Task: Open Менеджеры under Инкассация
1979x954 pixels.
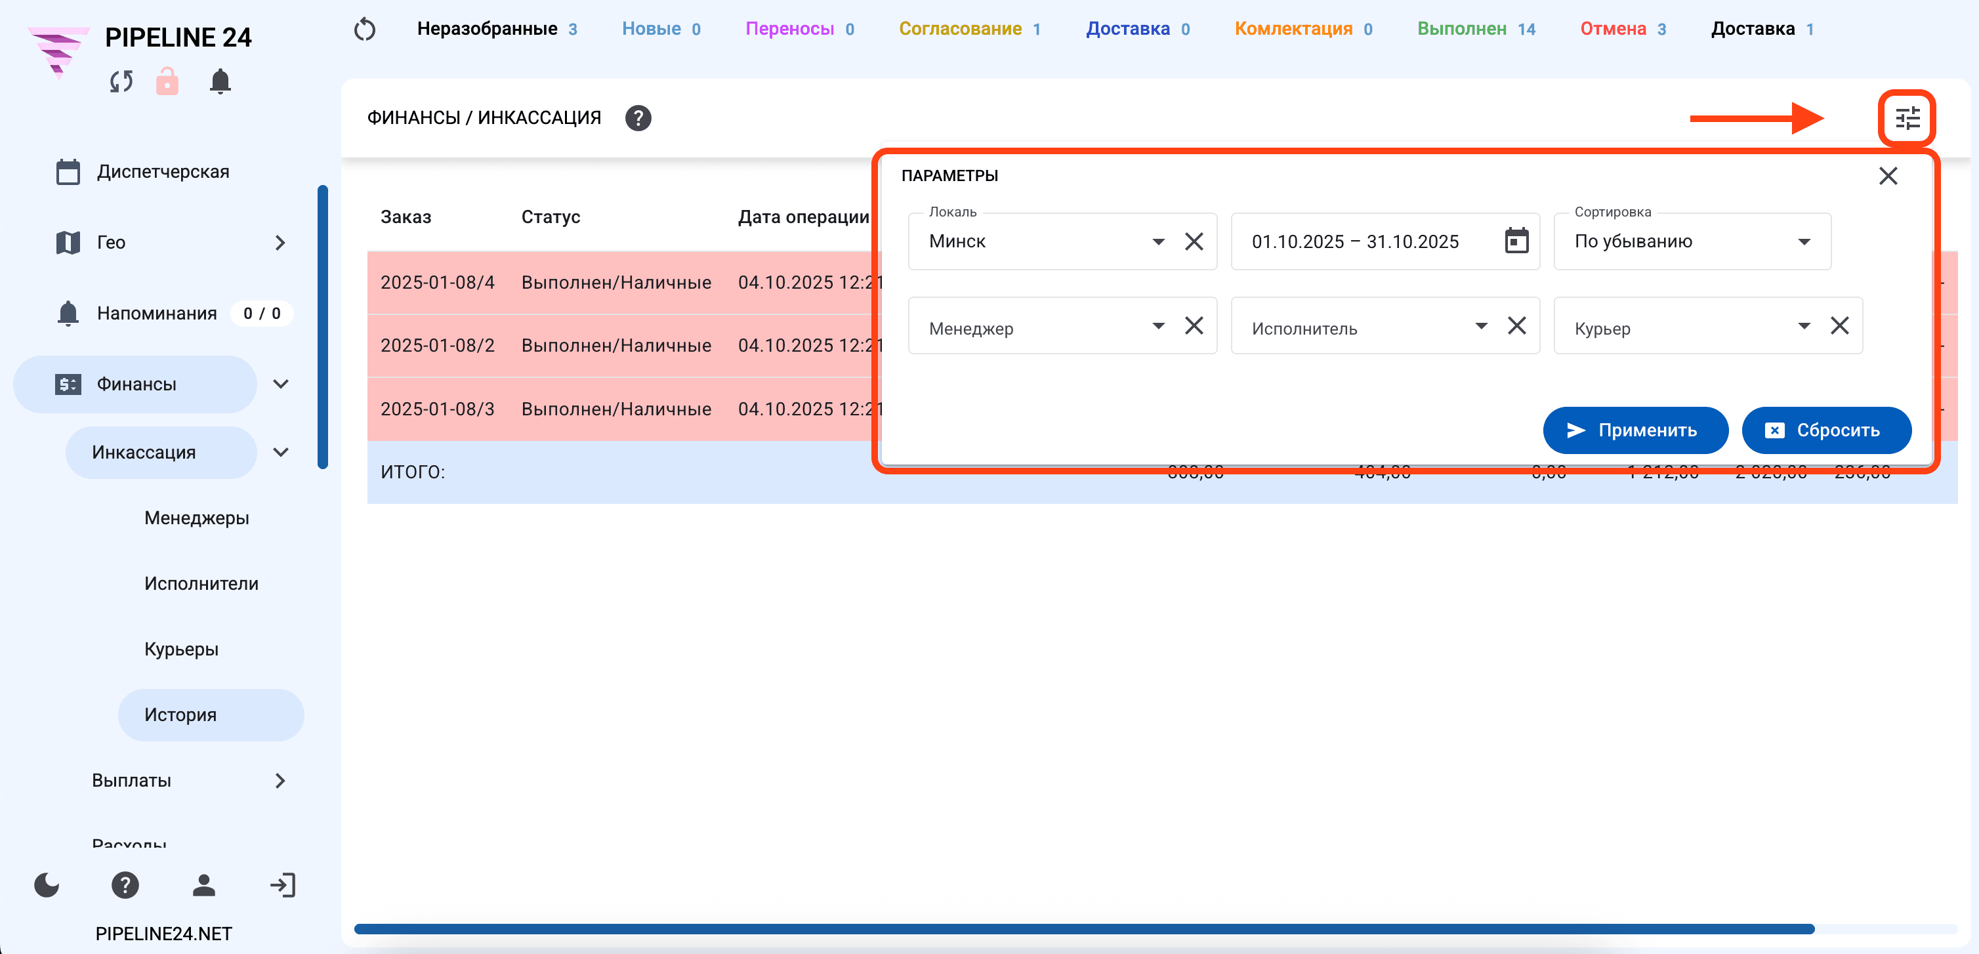Action: pyautogui.click(x=197, y=518)
